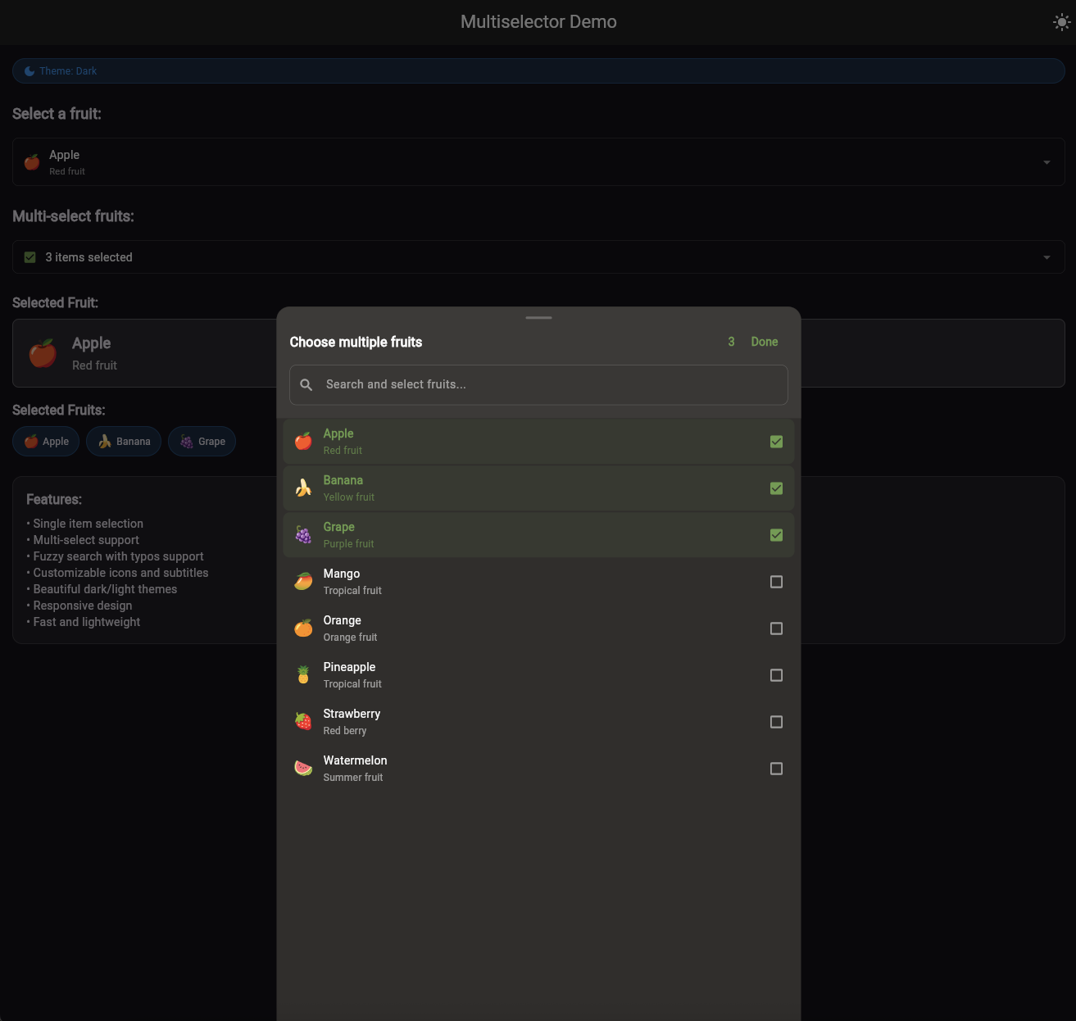Image resolution: width=1076 pixels, height=1021 pixels.
Task: Click the Search and select fruits field
Action: [538, 385]
